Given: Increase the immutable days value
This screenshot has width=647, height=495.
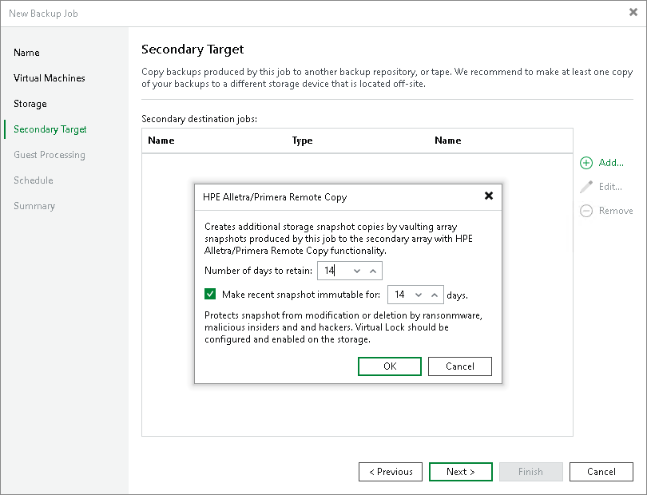Looking at the screenshot, I should click(x=434, y=295).
